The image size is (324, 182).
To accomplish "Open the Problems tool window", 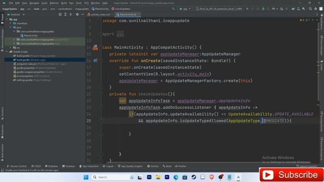I will [52, 166].
